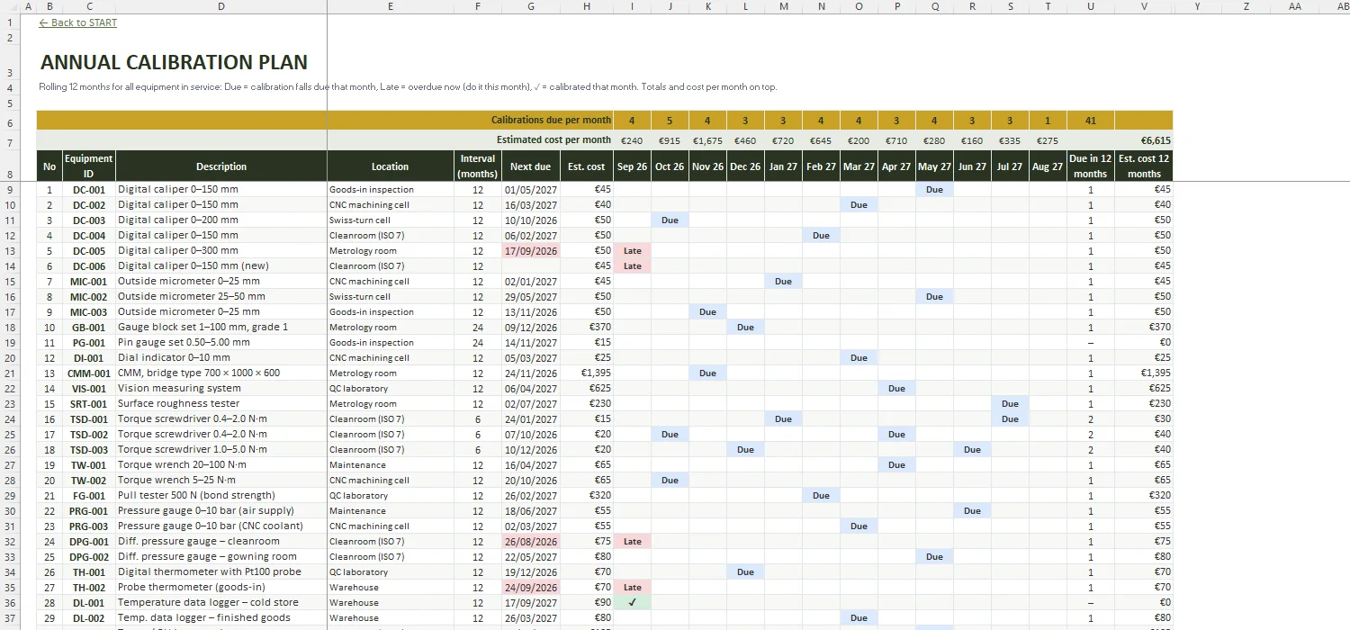Click equipment ID GB-001
This screenshot has width=1350, height=630.
click(x=89, y=327)
